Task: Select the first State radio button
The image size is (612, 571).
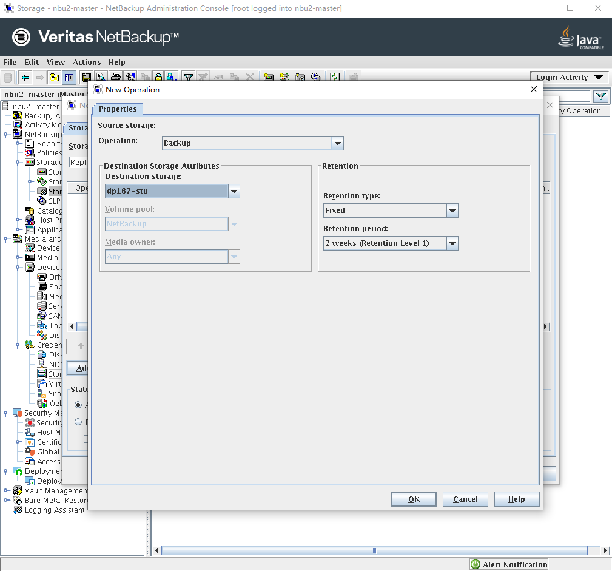Action: point(78,405)
